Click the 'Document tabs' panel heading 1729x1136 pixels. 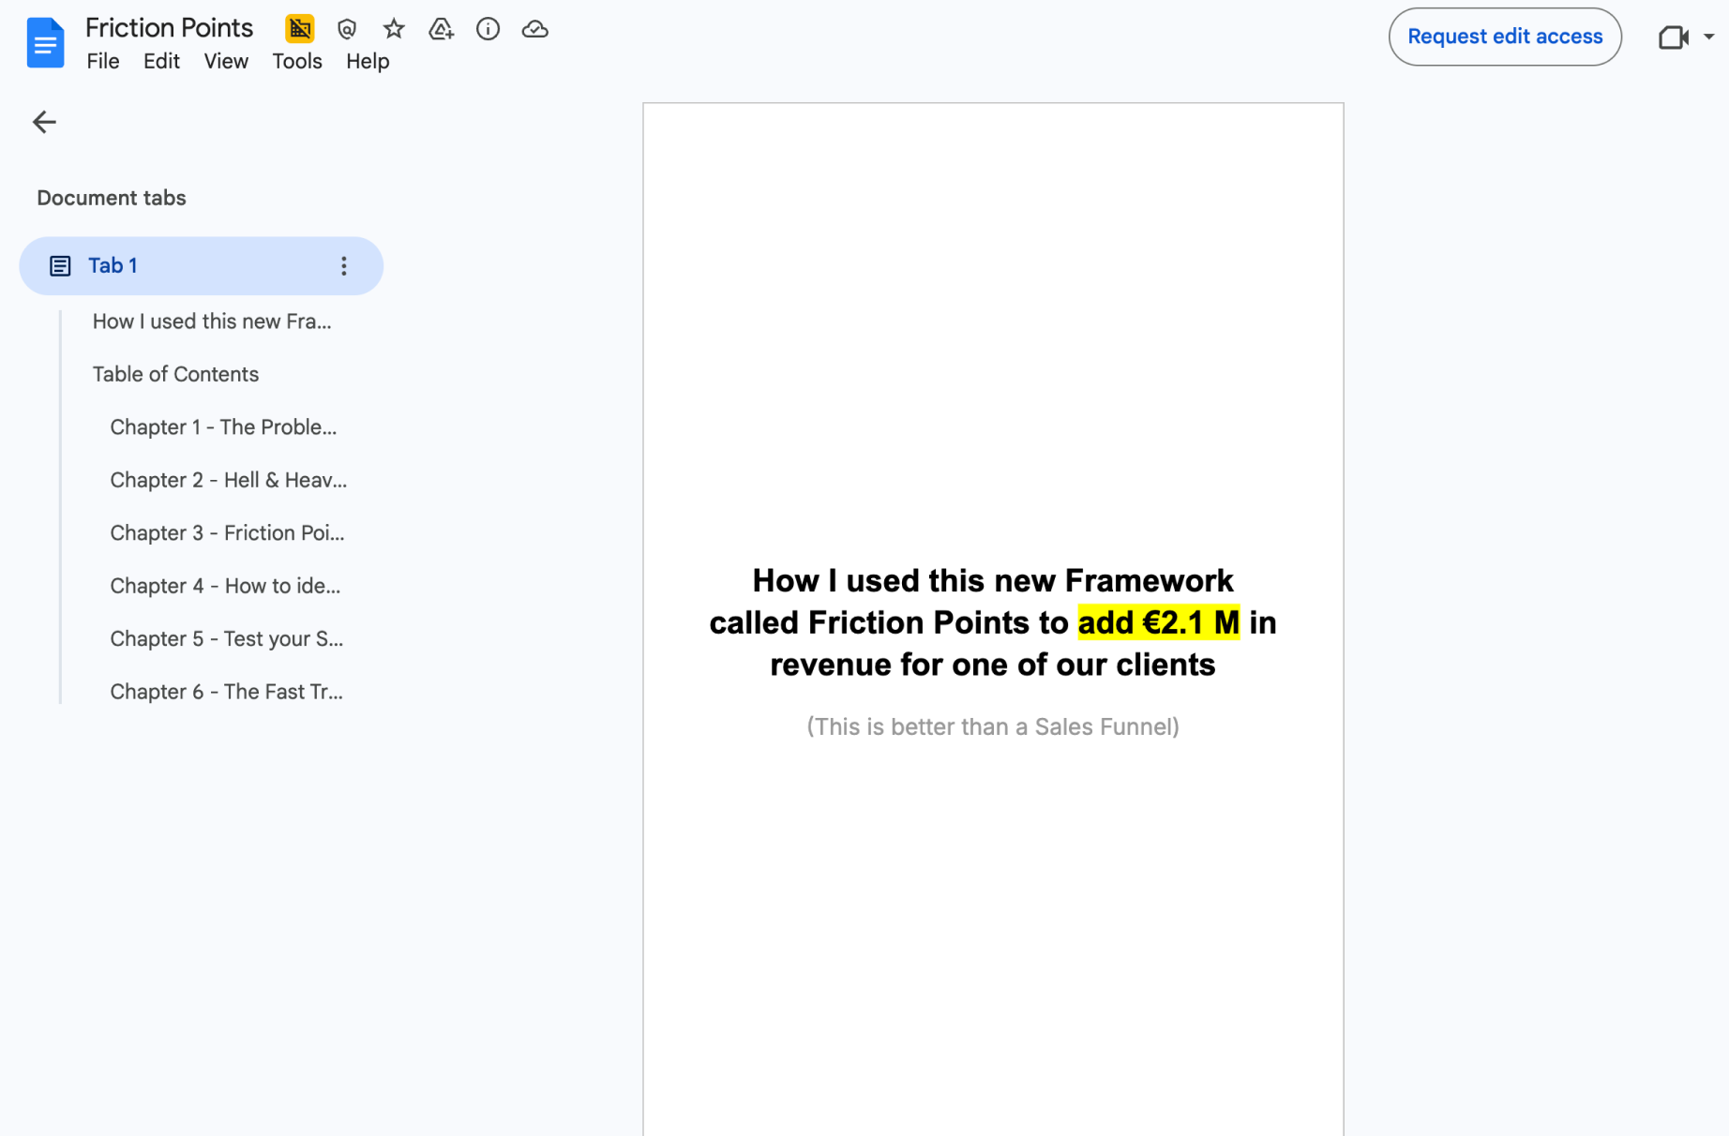[x=112, y=198]
